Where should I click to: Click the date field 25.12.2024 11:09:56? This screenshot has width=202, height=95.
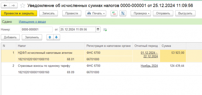[78, 29]
